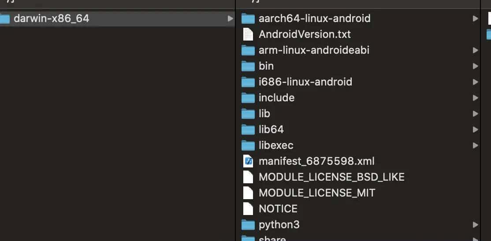Expand darwin-x86_64 folder arrow

(230, 19)
